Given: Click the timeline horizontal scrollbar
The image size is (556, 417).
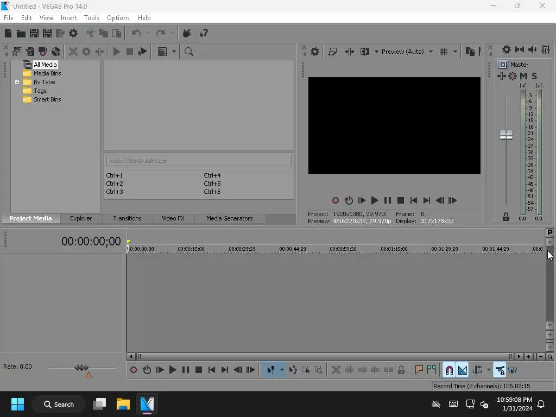Looking at the screenshot, I should [325, 357].
